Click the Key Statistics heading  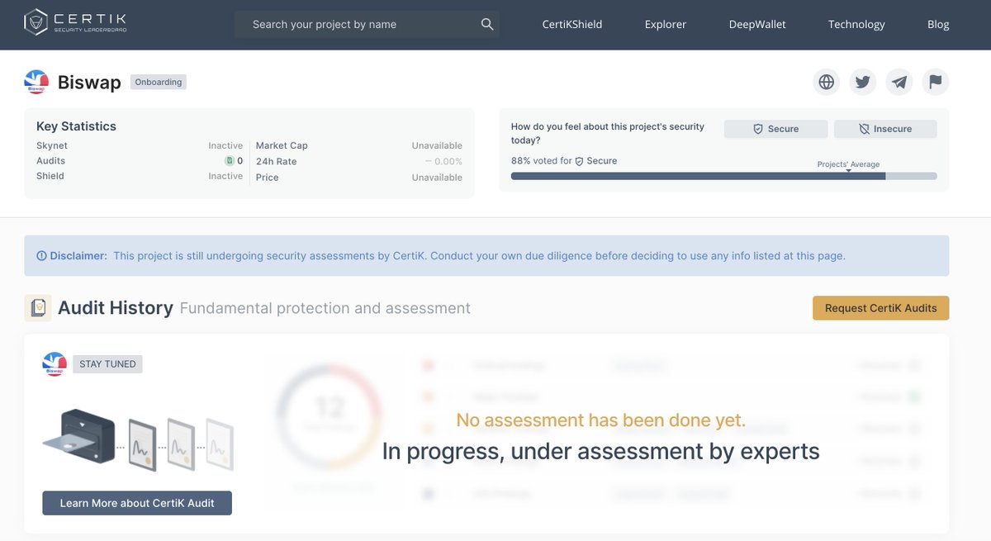[76, 126]
